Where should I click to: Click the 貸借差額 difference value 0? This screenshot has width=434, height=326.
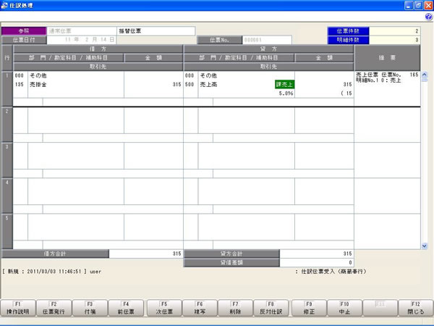(317, 262)
